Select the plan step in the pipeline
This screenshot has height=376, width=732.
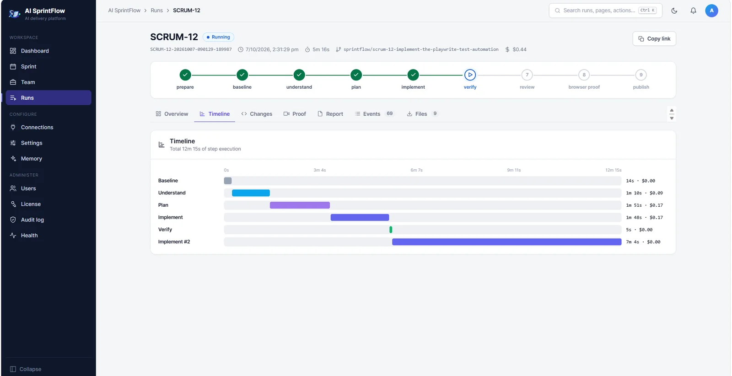coord(356,75)
